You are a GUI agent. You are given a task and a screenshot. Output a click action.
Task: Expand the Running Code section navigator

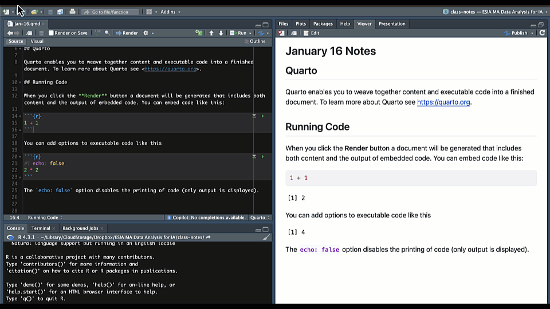(x=45, y=217)
